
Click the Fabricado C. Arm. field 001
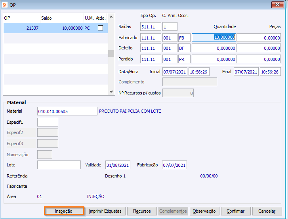pos(170,38)
